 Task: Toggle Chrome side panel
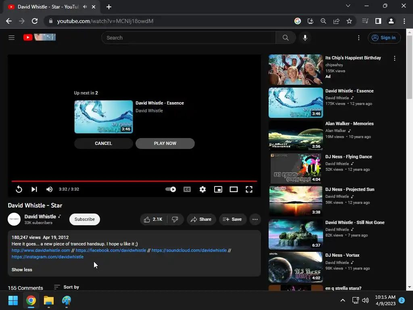tap(378, 21)
